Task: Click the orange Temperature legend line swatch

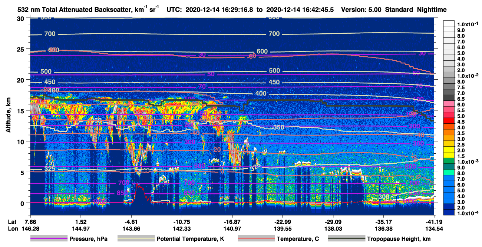Action: tap(257, 239)
